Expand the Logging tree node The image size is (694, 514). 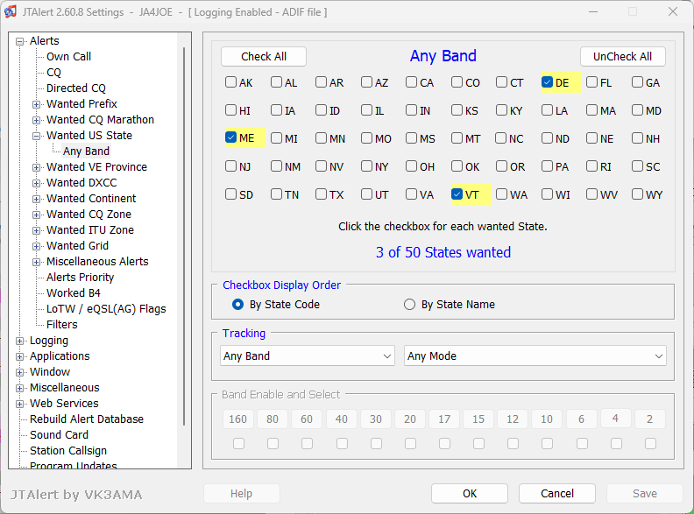[19, 341]
